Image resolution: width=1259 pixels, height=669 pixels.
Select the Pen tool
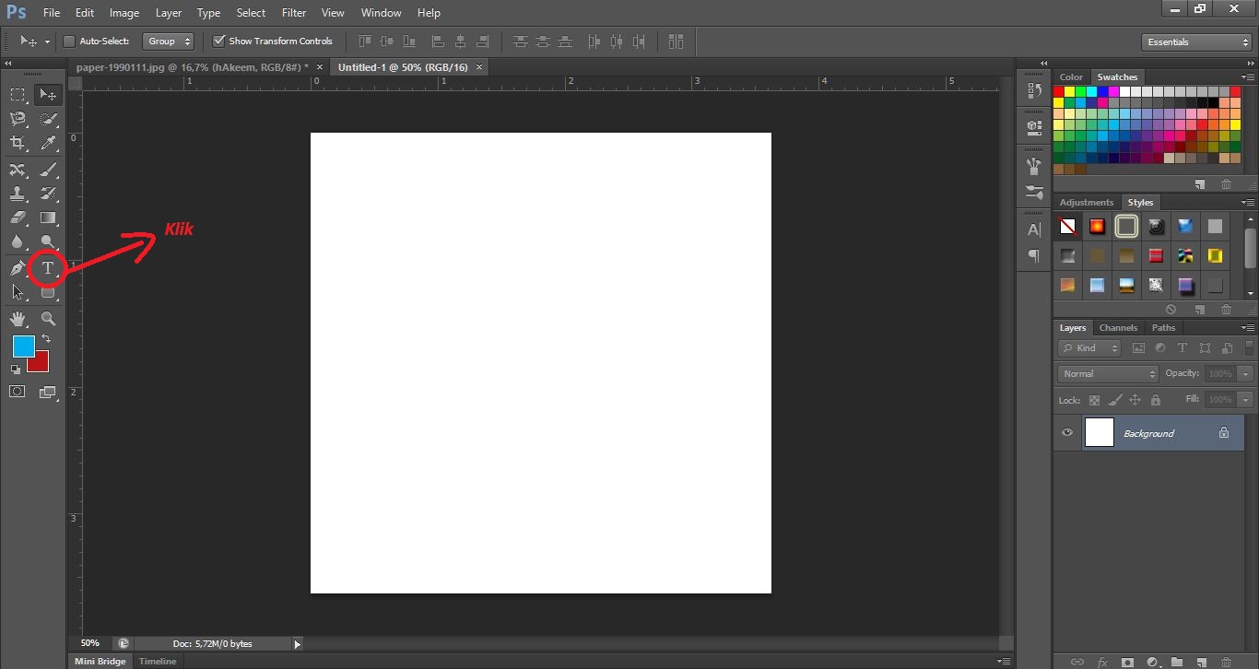pos(18,268)
